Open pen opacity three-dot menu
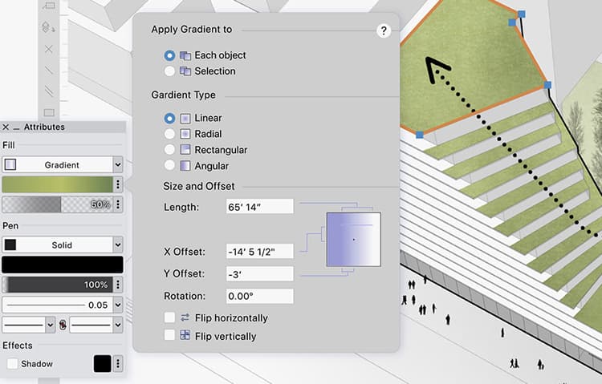The image size is (602, 384). point(118,285)
